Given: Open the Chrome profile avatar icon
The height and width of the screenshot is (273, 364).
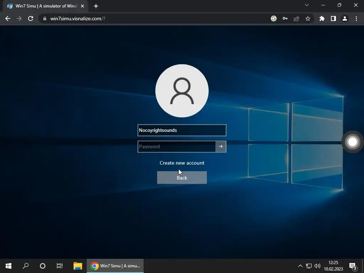Looking at the screenshot, I should tap(345, 18).
